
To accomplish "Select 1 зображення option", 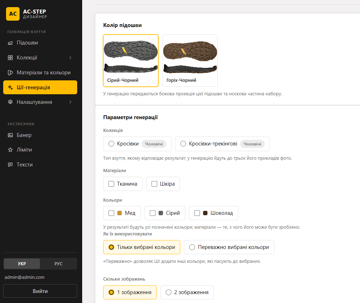I will (x=130, y=292).
